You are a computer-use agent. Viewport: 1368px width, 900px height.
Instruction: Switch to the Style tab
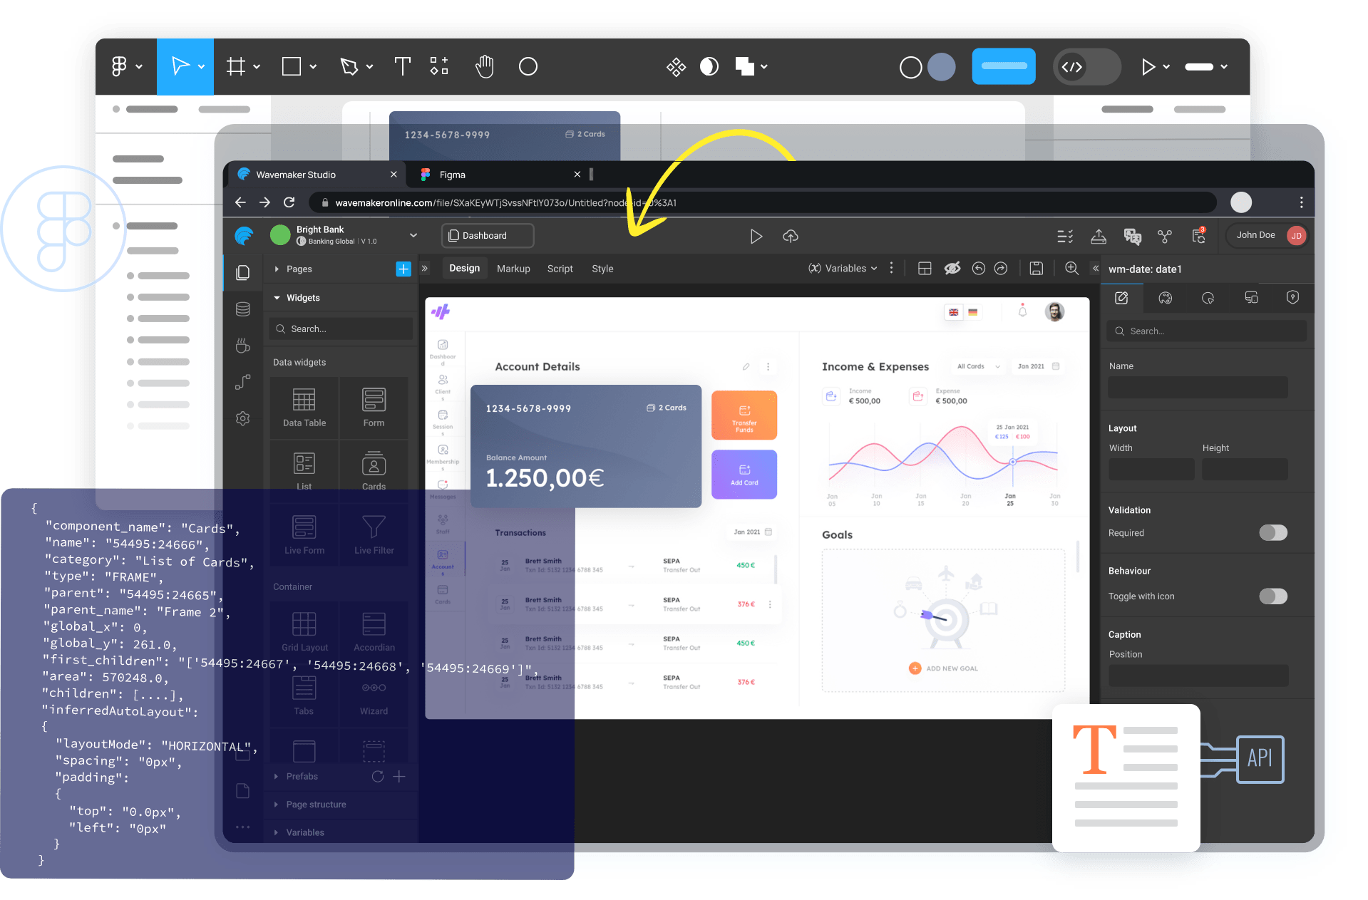[x=602, y=269]
